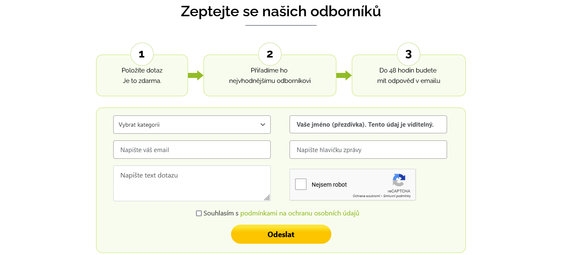Click the reCAPTCHA logo icon
577x255 pixels.
point(399,180)
